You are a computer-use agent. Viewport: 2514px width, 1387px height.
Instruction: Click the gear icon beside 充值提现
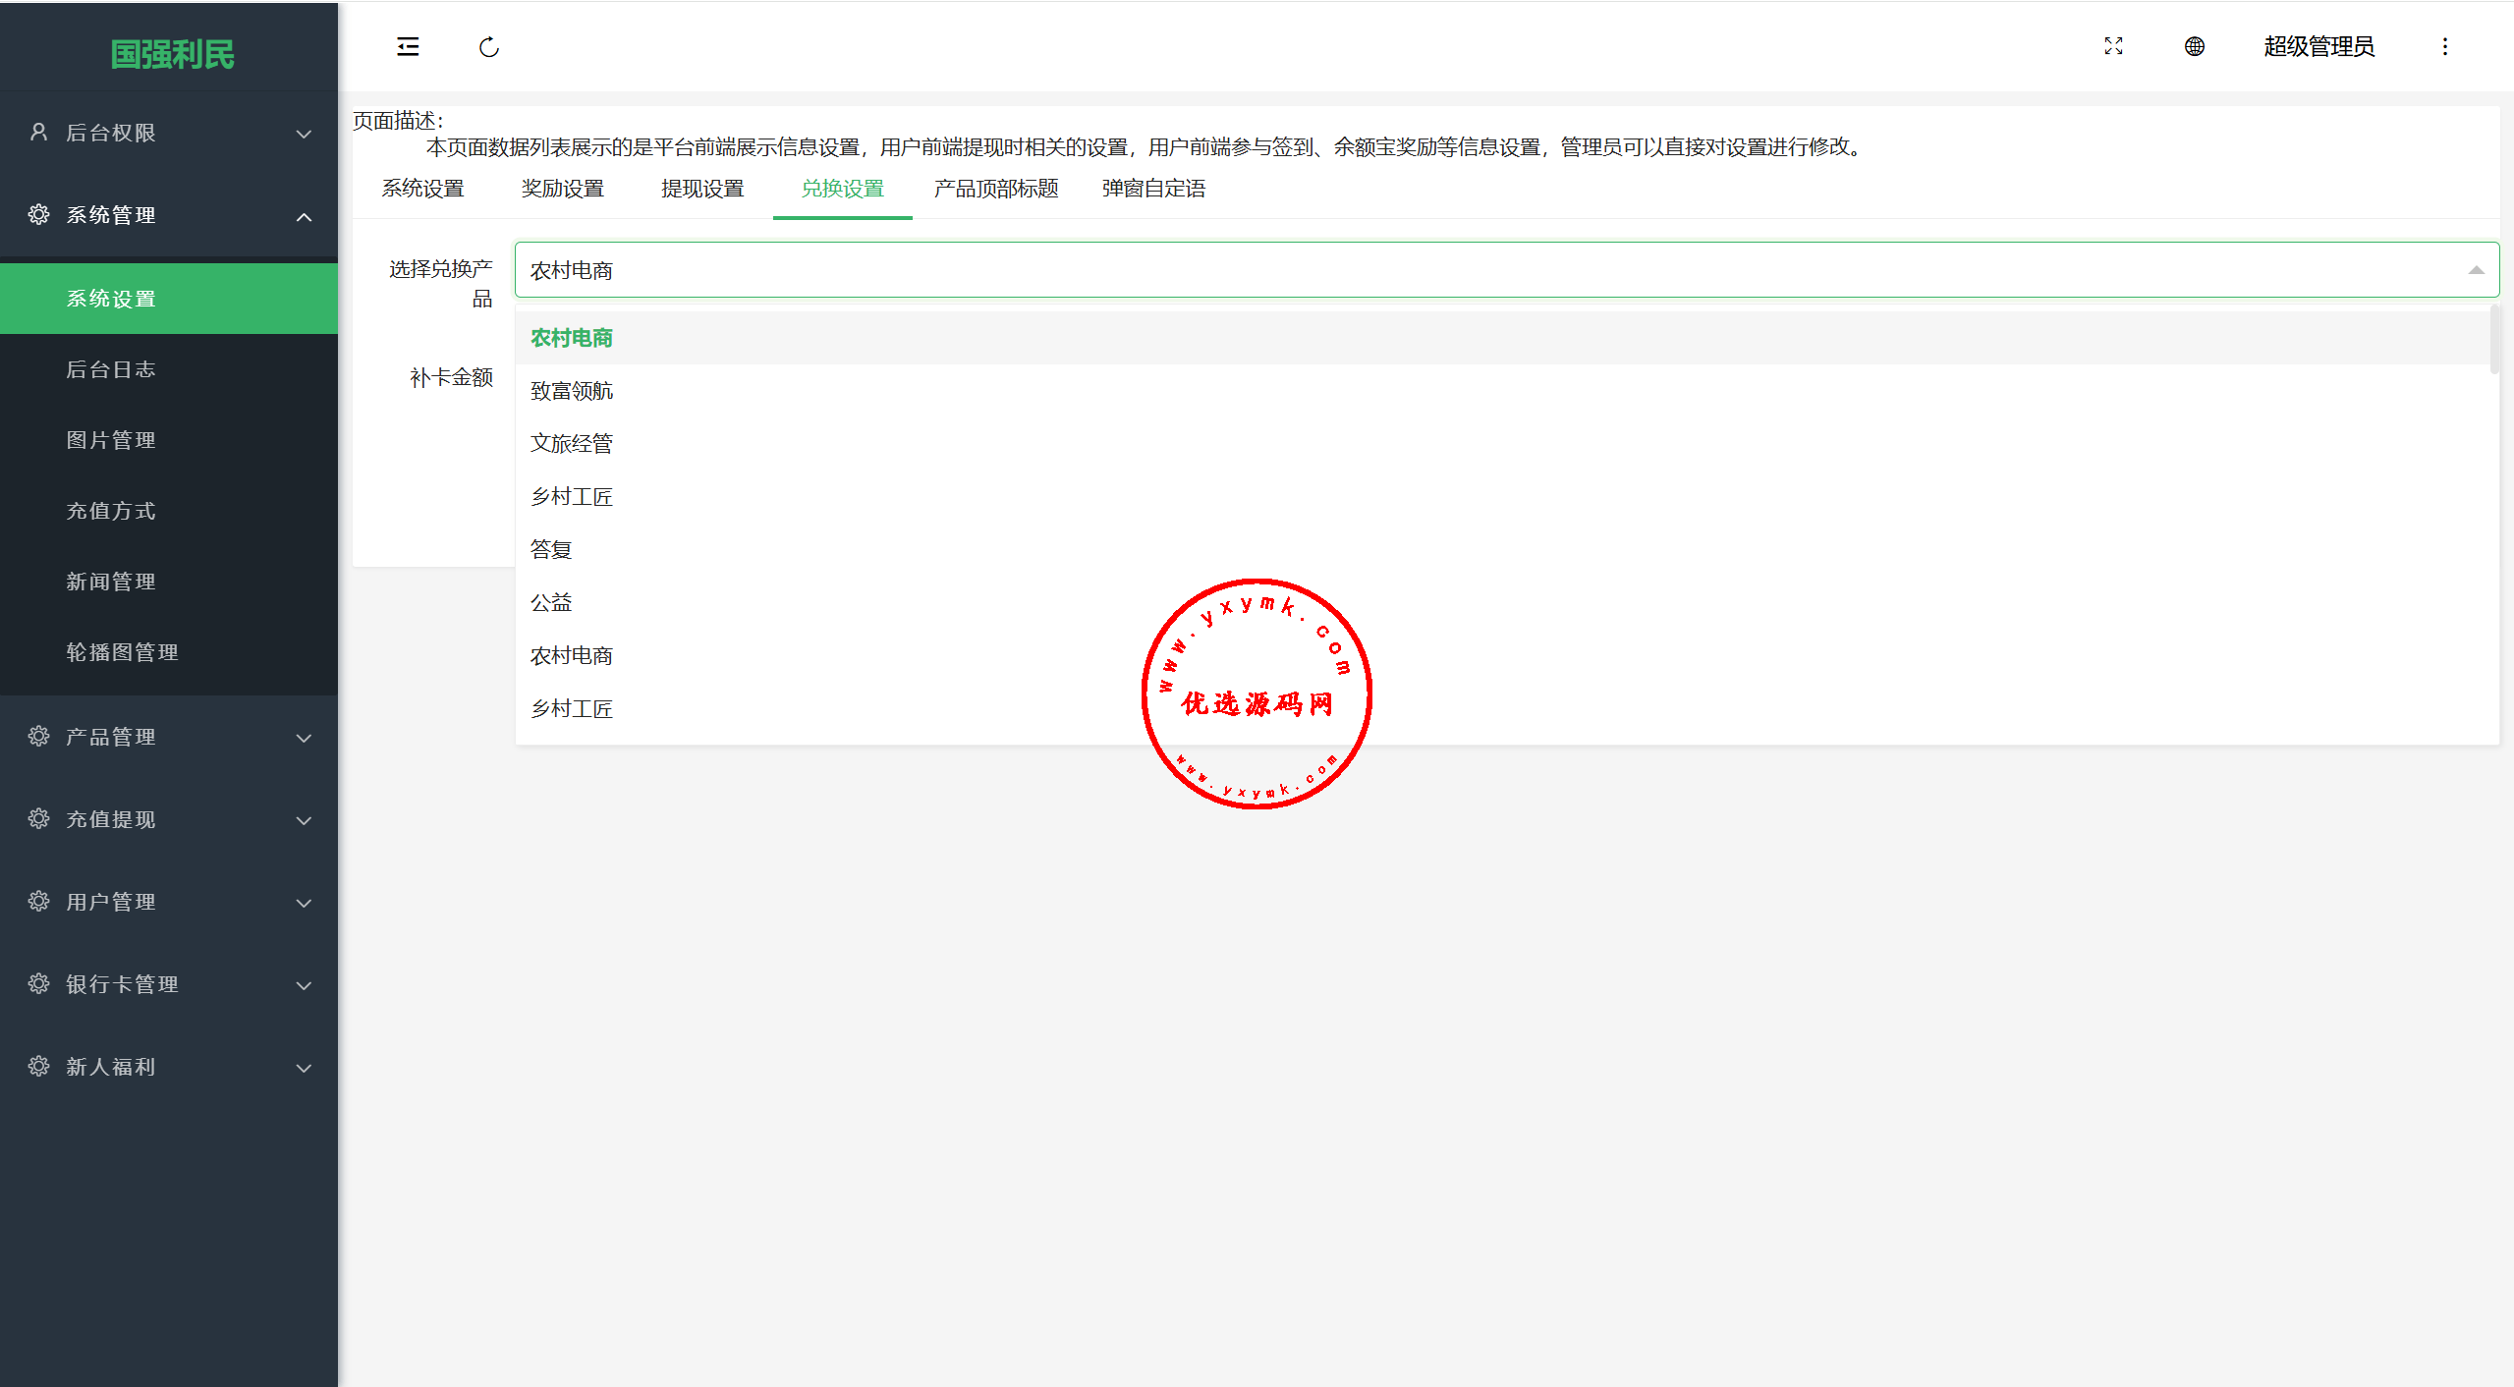pyautogui.click(x=38, y=818)
